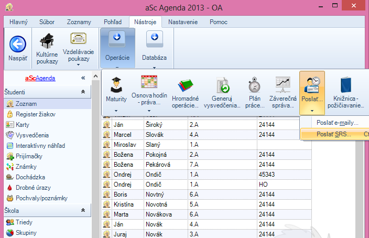Click the Naspäť back arrow icon
Image resolution: width=369 pixels, height=238 pixels.
[x=18, y=44]
